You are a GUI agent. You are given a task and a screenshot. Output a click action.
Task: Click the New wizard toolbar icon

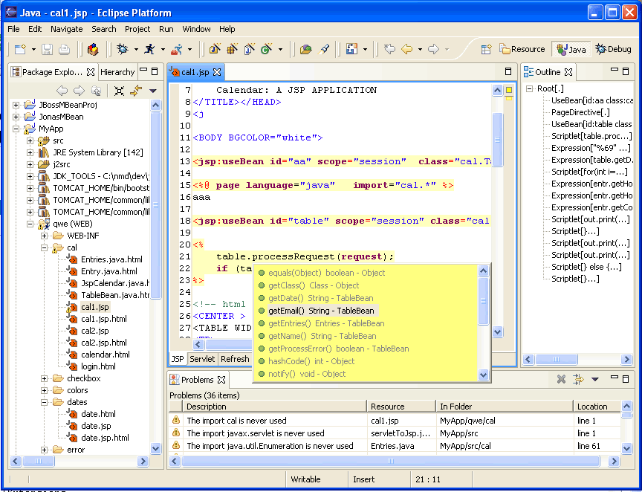[20, 50]
